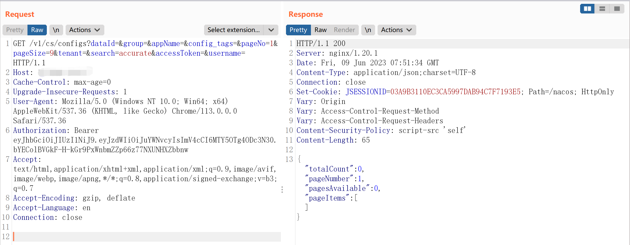The image size is (630, 245).
Task: Select the Pretty tab in Response pane
Action: (x=298, y=30)
